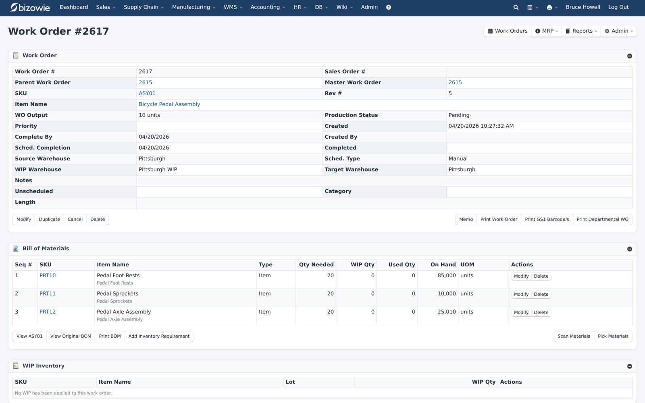645x403 pixels.
Task: Open the Sales dropdown menu
Action: [106, 7]
